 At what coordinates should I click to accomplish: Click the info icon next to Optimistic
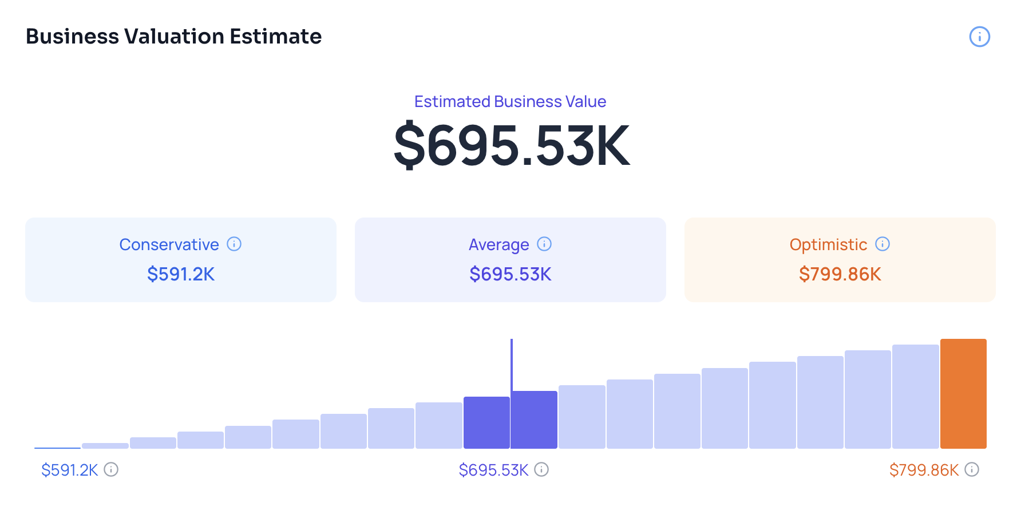coord(883,244)
